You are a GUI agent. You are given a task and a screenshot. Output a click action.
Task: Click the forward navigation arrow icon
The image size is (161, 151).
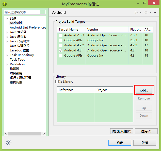pyautogui.click(x=146, y=12)
